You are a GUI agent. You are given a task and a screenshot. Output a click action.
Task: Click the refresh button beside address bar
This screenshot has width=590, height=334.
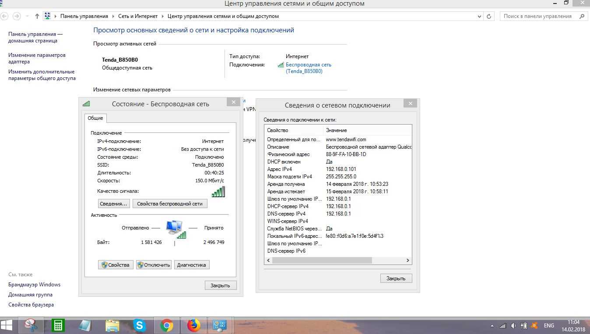(489, 16)
